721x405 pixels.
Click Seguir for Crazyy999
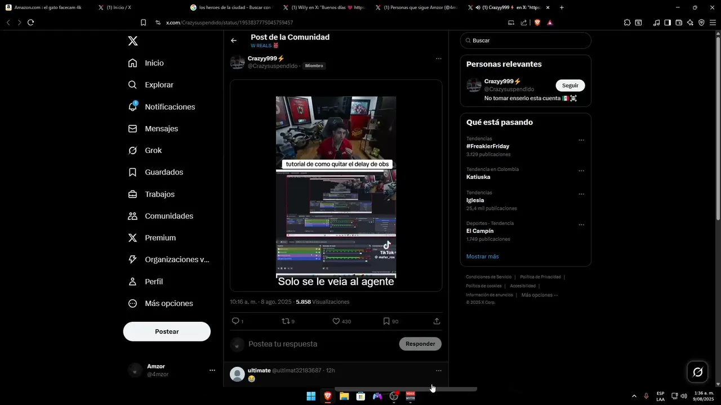(x=570, y=85)
